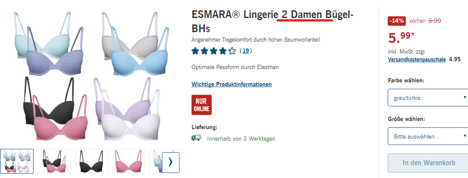Click In den Warenkorb button
The width and height of the screenshot is (468, 178).
click(x=428, y=163)
